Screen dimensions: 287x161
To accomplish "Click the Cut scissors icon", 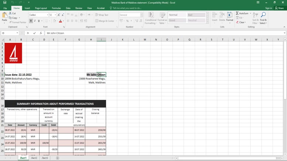I will 10,13.
